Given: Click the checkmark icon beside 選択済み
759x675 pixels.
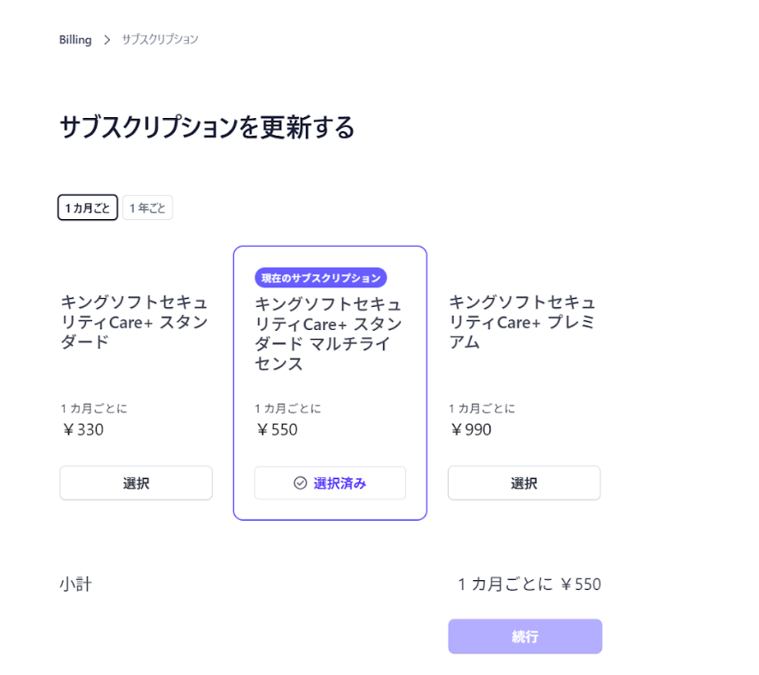Looking at the screenshot, I should 300,483.
